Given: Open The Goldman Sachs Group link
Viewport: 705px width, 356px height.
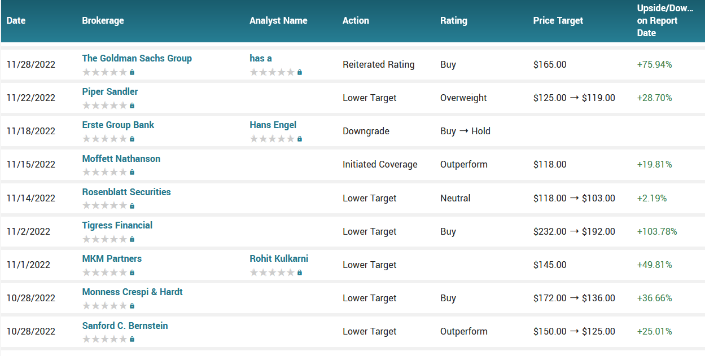Looking at the screenshot, I should pyautogui.click(x=137, y=58).
